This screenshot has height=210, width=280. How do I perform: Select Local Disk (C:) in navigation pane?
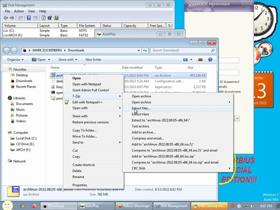26,138
